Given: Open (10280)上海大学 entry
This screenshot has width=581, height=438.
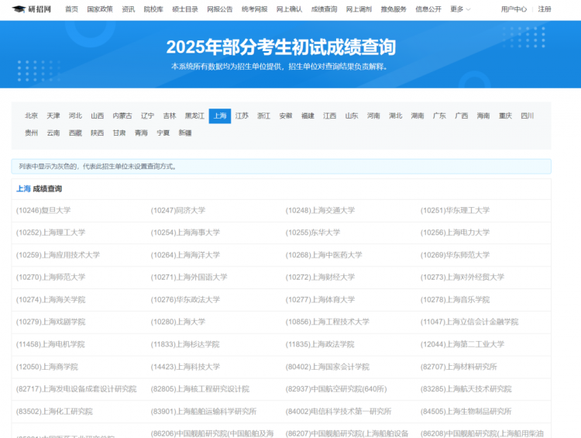Looking at the screenshot, I should [x=178, y=322].
